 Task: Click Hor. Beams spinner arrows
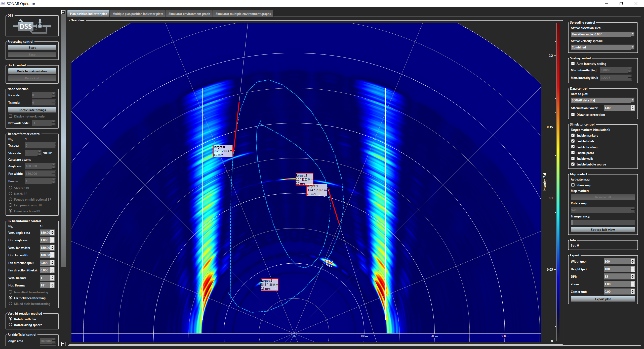[x=52, y=285]
